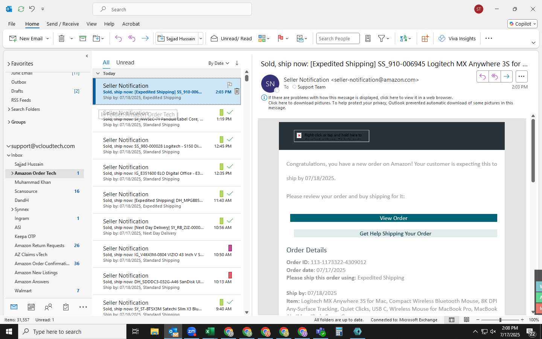The height and width of the screenshot is (339, 542).
Task: Toggle completed checkmark on 12:45 PM email
Action: [x=230, y=139]
